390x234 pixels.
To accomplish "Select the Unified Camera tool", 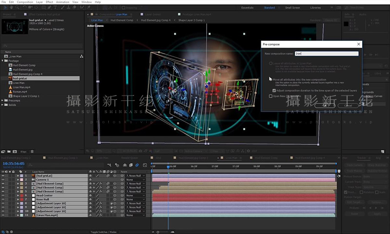I will pyautogui.click(x=31, y=7).
